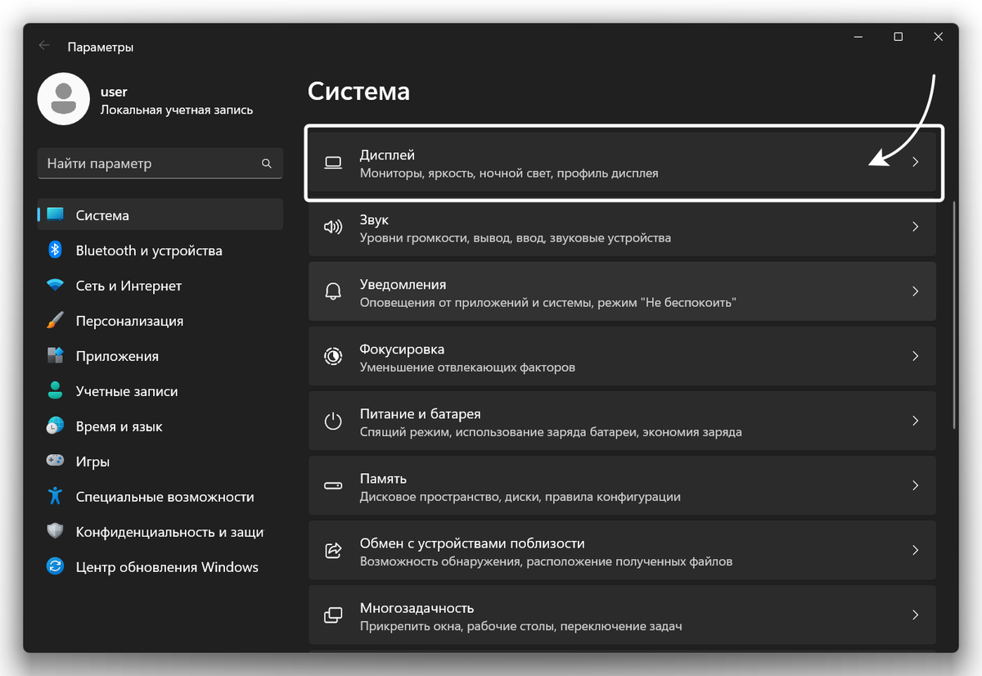982x676 pixels.
Task: Click the Питание и батарея power icon
Action: point(333,421)
